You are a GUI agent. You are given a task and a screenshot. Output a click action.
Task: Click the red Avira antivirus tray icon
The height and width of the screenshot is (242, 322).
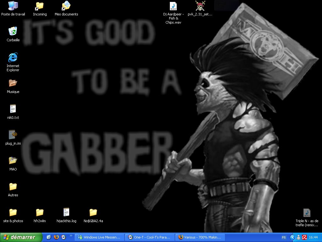304,238
